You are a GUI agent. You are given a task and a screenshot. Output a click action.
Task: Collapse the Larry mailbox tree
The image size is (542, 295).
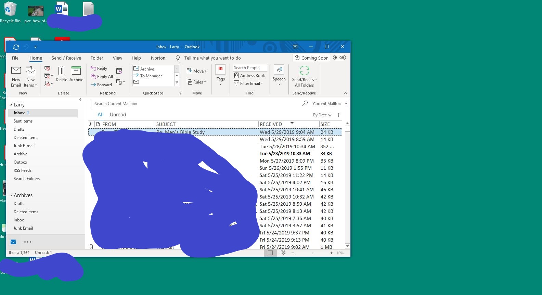(x=11, y=105)
